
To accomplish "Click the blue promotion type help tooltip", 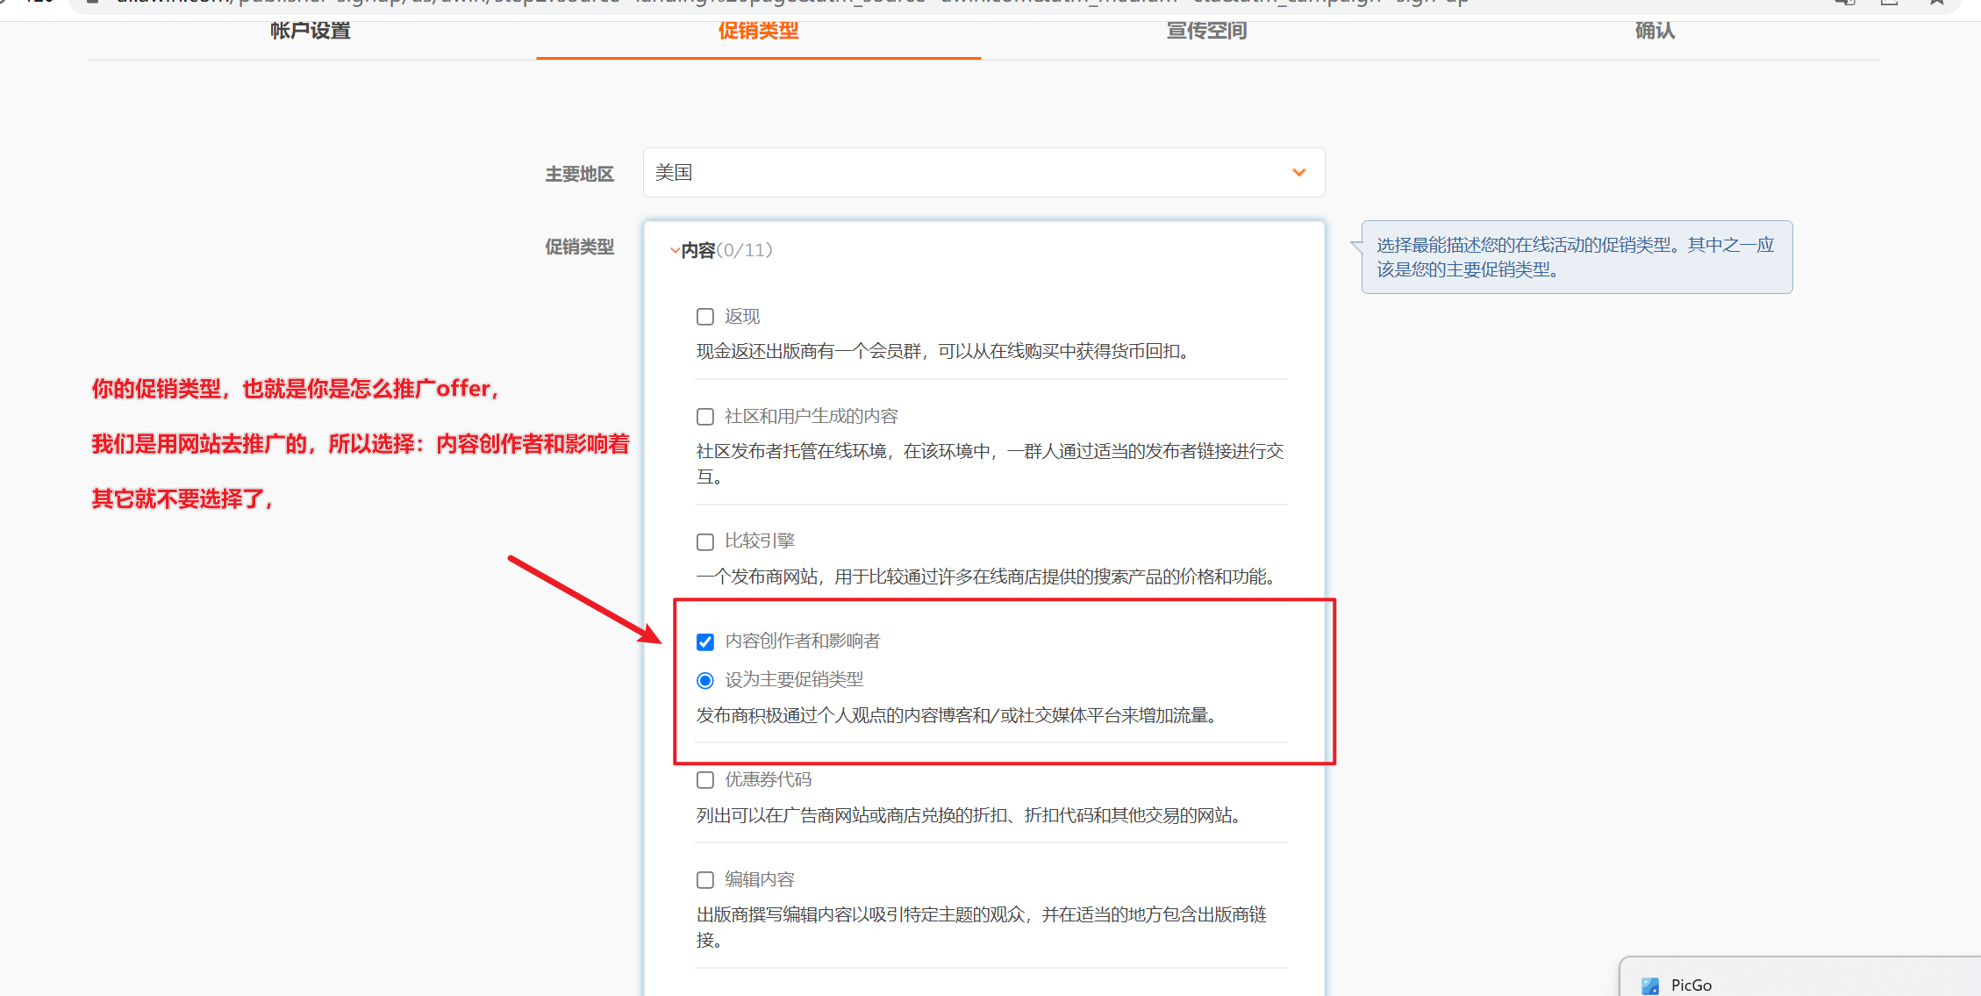I will click(1576, 257).
